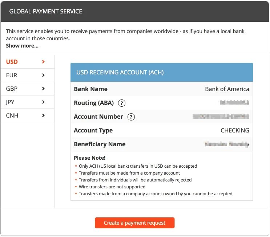Click the chevron arrow beside JPY
Screen dimensions: 270x237
[x=44, y=102]
